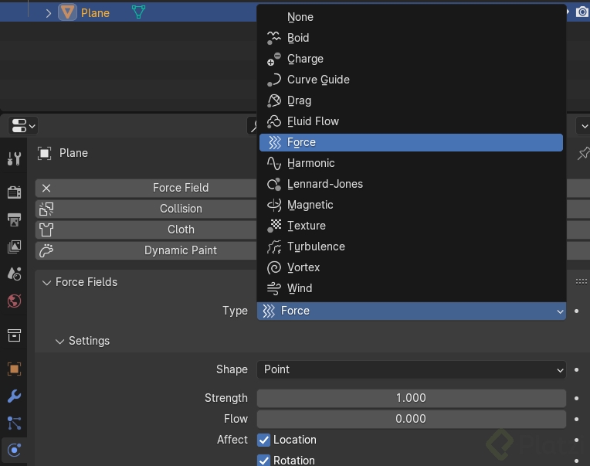This screenshot has width=590, height=466.
Task: Click the Strength value slider
Action: coord(411,398)
